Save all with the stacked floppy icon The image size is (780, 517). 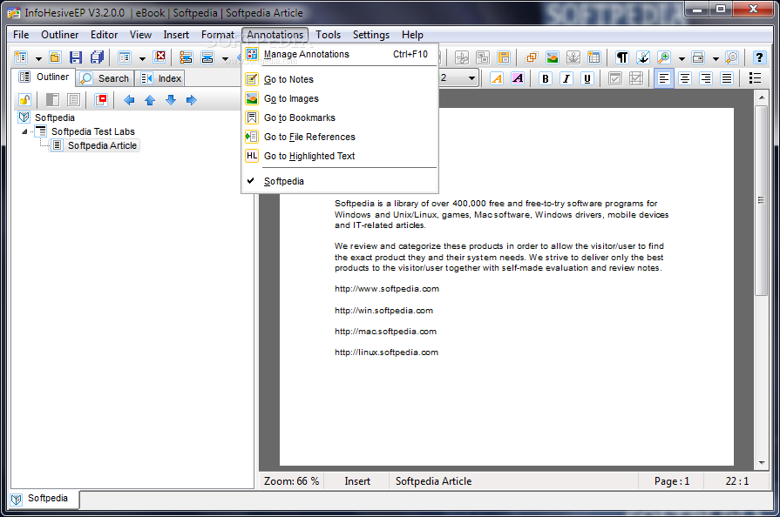point(97,57)
